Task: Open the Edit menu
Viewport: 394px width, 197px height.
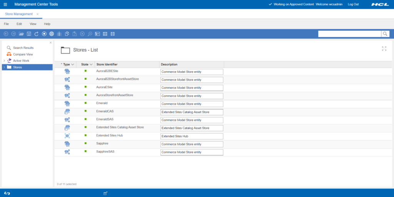Action: [x=19, y=24]
